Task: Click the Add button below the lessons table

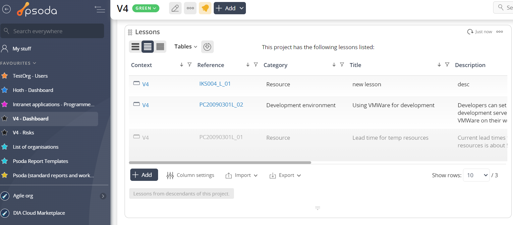Action: pyautogui.click(x=144, y=175)
